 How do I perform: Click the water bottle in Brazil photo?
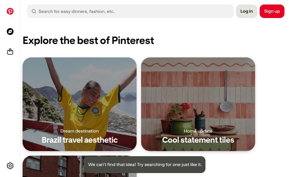click(56, 129)
